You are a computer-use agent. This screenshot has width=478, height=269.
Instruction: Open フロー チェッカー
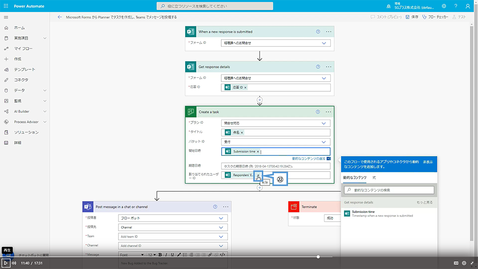[x=435, y=17]
